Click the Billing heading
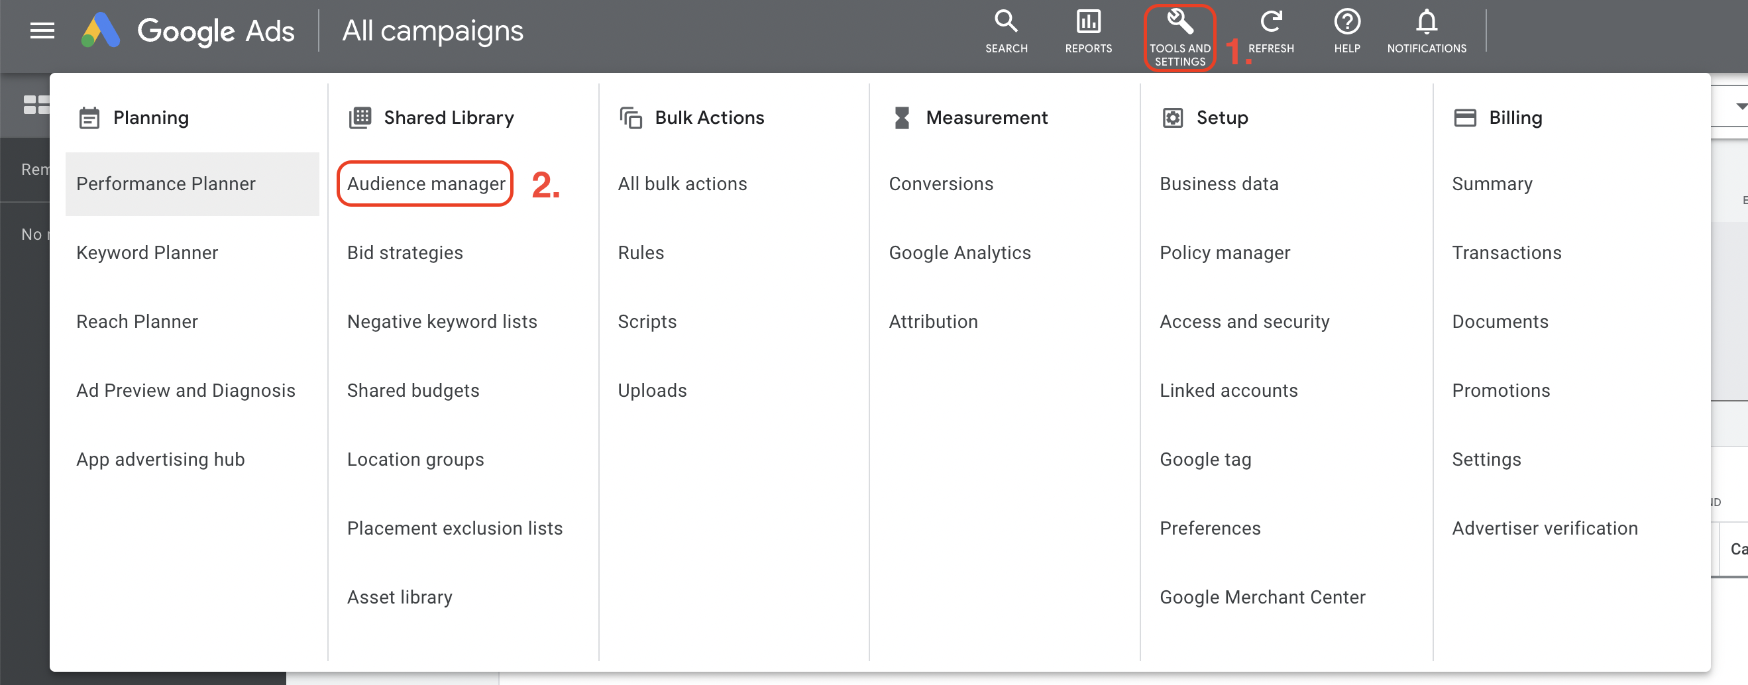Viewport: 1748px width, 685px height. point(1515,118)
